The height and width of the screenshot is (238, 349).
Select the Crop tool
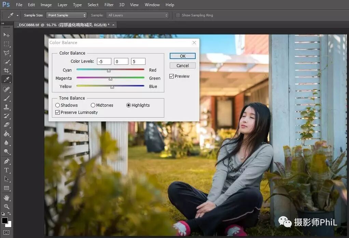6,71
